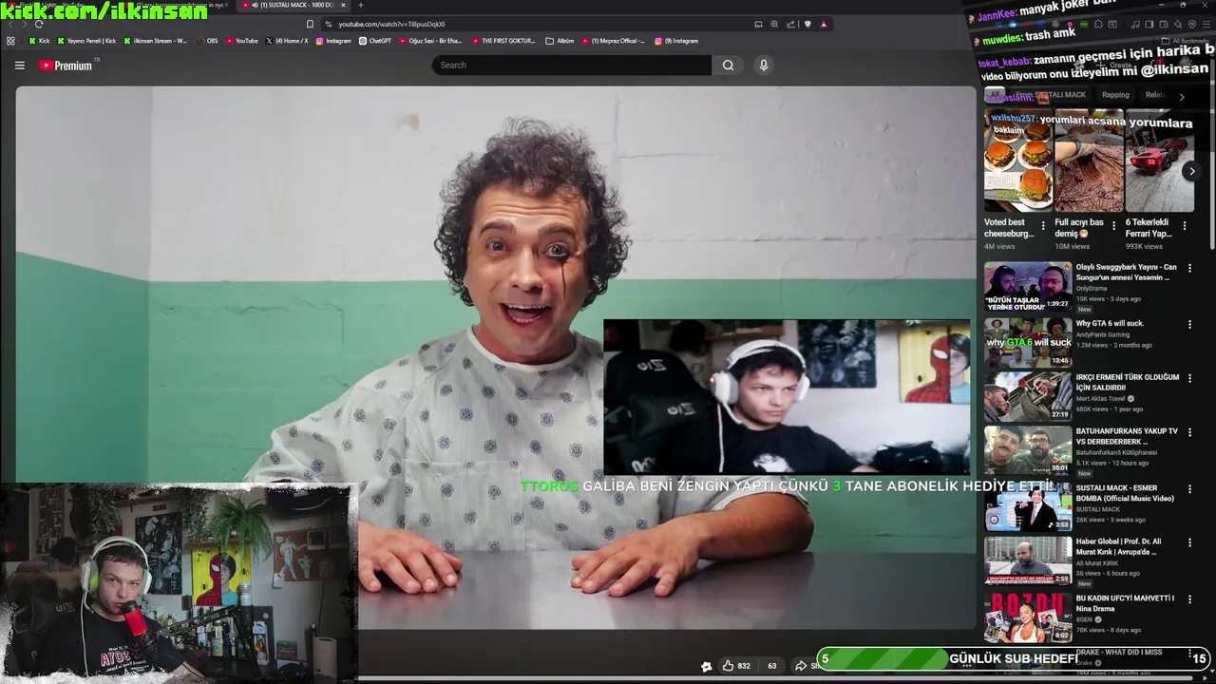
Task: Open the Oğuz Sasi bookmark
Action: pyautogui.click(x=430, y=41)
